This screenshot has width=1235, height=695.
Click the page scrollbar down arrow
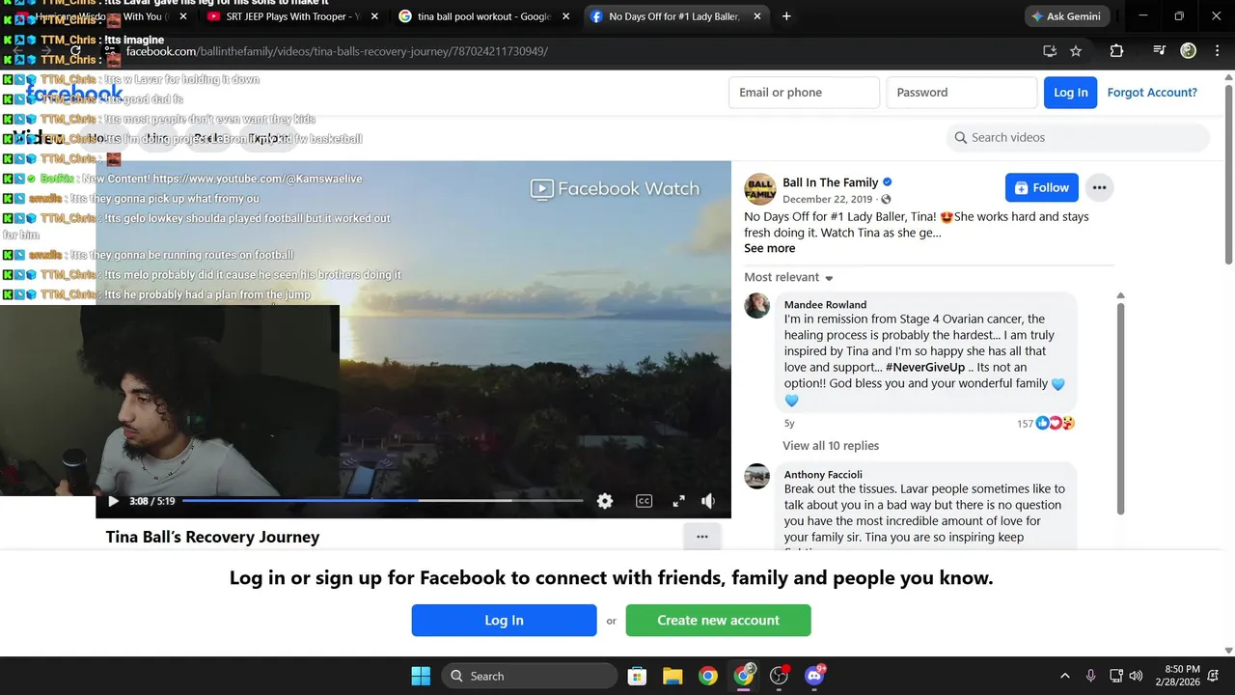pos(1228,650)
